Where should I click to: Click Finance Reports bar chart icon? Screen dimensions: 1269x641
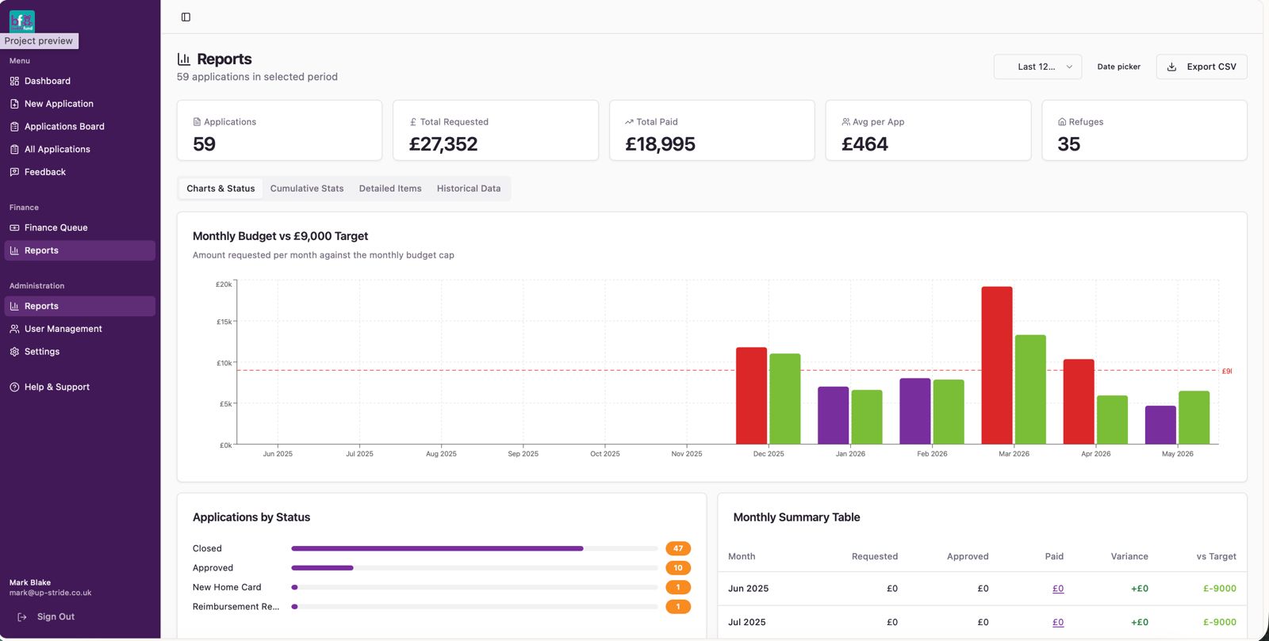point(14,250)
